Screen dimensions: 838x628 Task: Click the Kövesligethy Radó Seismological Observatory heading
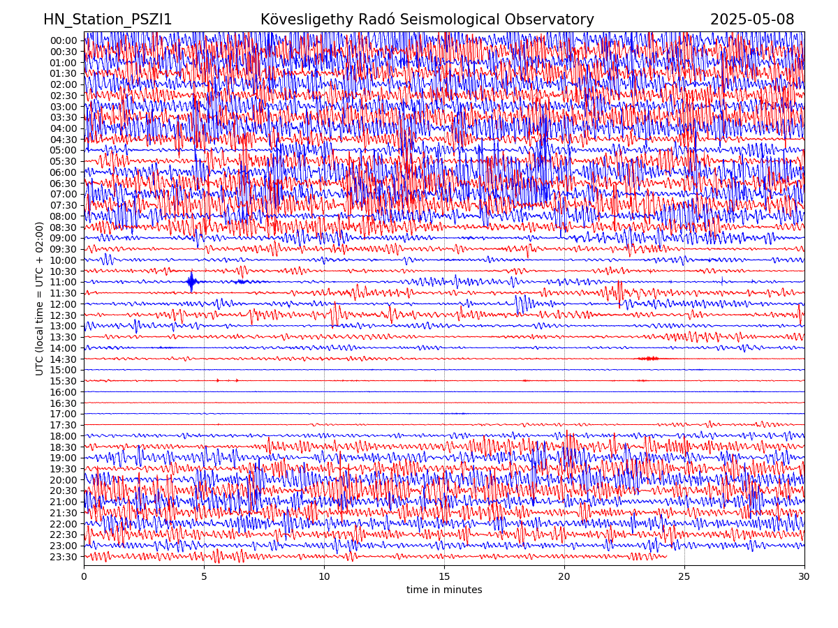(427, 20)
